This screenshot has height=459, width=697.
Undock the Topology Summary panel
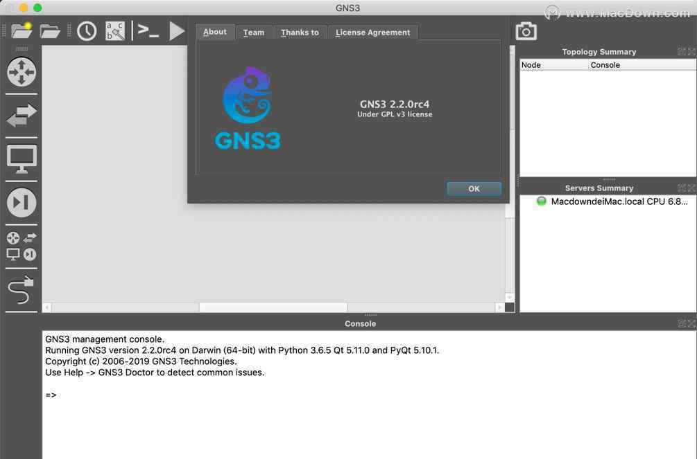(682, 51)
